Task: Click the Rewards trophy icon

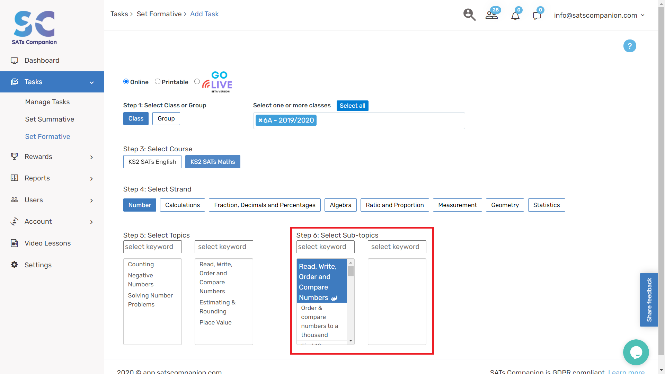Action: 14,157
